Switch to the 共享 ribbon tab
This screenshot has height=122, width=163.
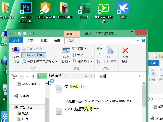click(44, 41)
